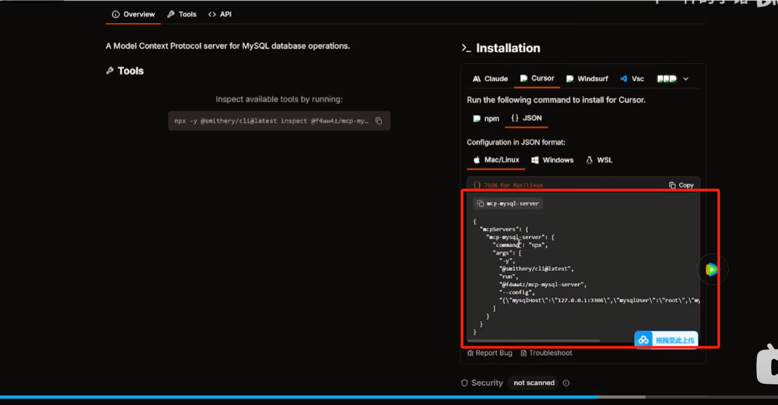Click the security info icon
Viewport: 778px width, 405px height.
(566, 383)
